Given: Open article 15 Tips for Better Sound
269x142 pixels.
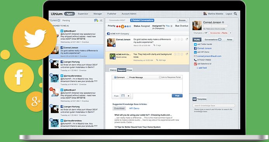Looking at the screenshot, I should pos(137,127).
